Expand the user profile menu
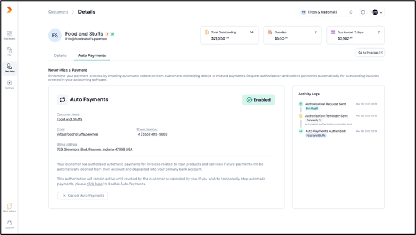 378,12
